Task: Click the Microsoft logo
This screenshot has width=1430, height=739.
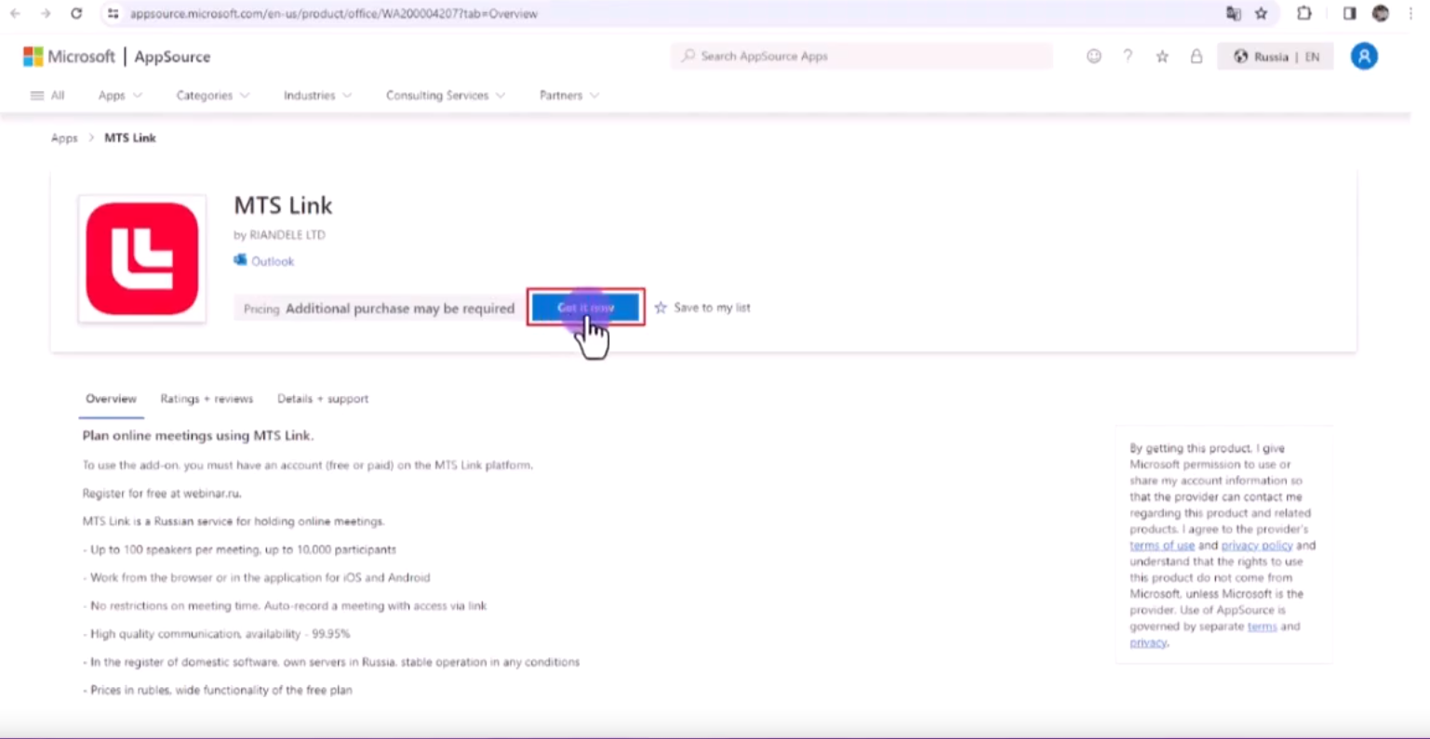Action: (x=69, y=57)
